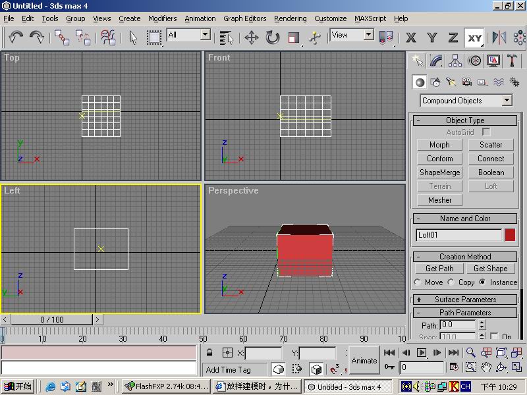Screen dimensions: 527x395
Task: Activate the Select and Scale tool
Action: click(x=293, y=38)
